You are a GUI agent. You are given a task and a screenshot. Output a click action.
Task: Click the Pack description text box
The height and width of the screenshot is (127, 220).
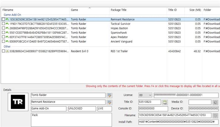tap(71, 120)
